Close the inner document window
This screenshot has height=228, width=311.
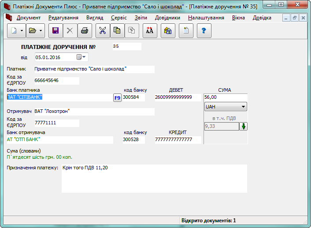pos(303,18)
